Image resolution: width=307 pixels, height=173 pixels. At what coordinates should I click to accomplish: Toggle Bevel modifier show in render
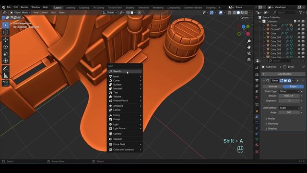pyautogui.click(x=289, y=81)
